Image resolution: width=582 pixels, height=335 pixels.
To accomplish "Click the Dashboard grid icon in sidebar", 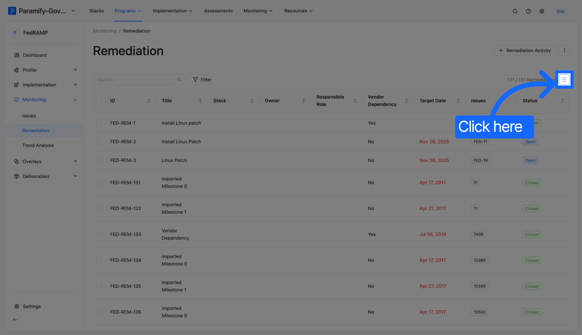I will tap(17, 55).
